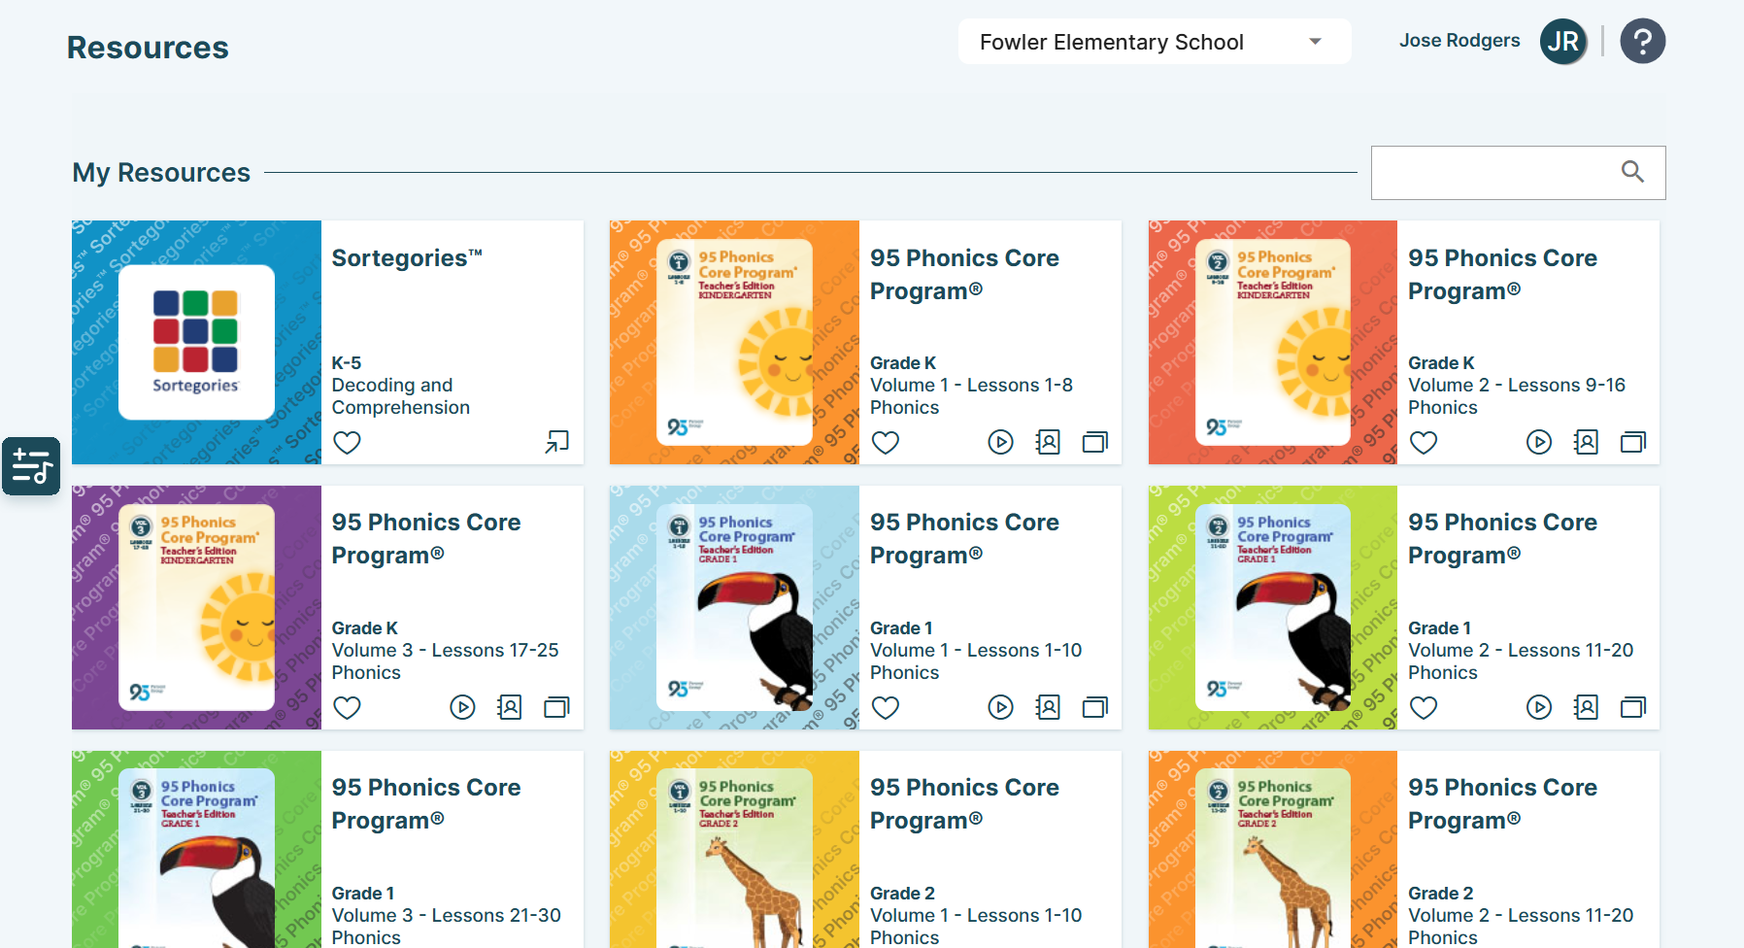This screenshot has height=948, width=1744.
Task: Click 'Volume 1 - Lessons 1-10' under Grade 1
Action: tap(976, 650)
